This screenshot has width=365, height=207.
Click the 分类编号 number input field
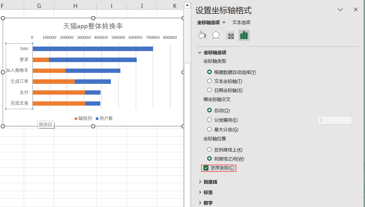click(335, 120)
